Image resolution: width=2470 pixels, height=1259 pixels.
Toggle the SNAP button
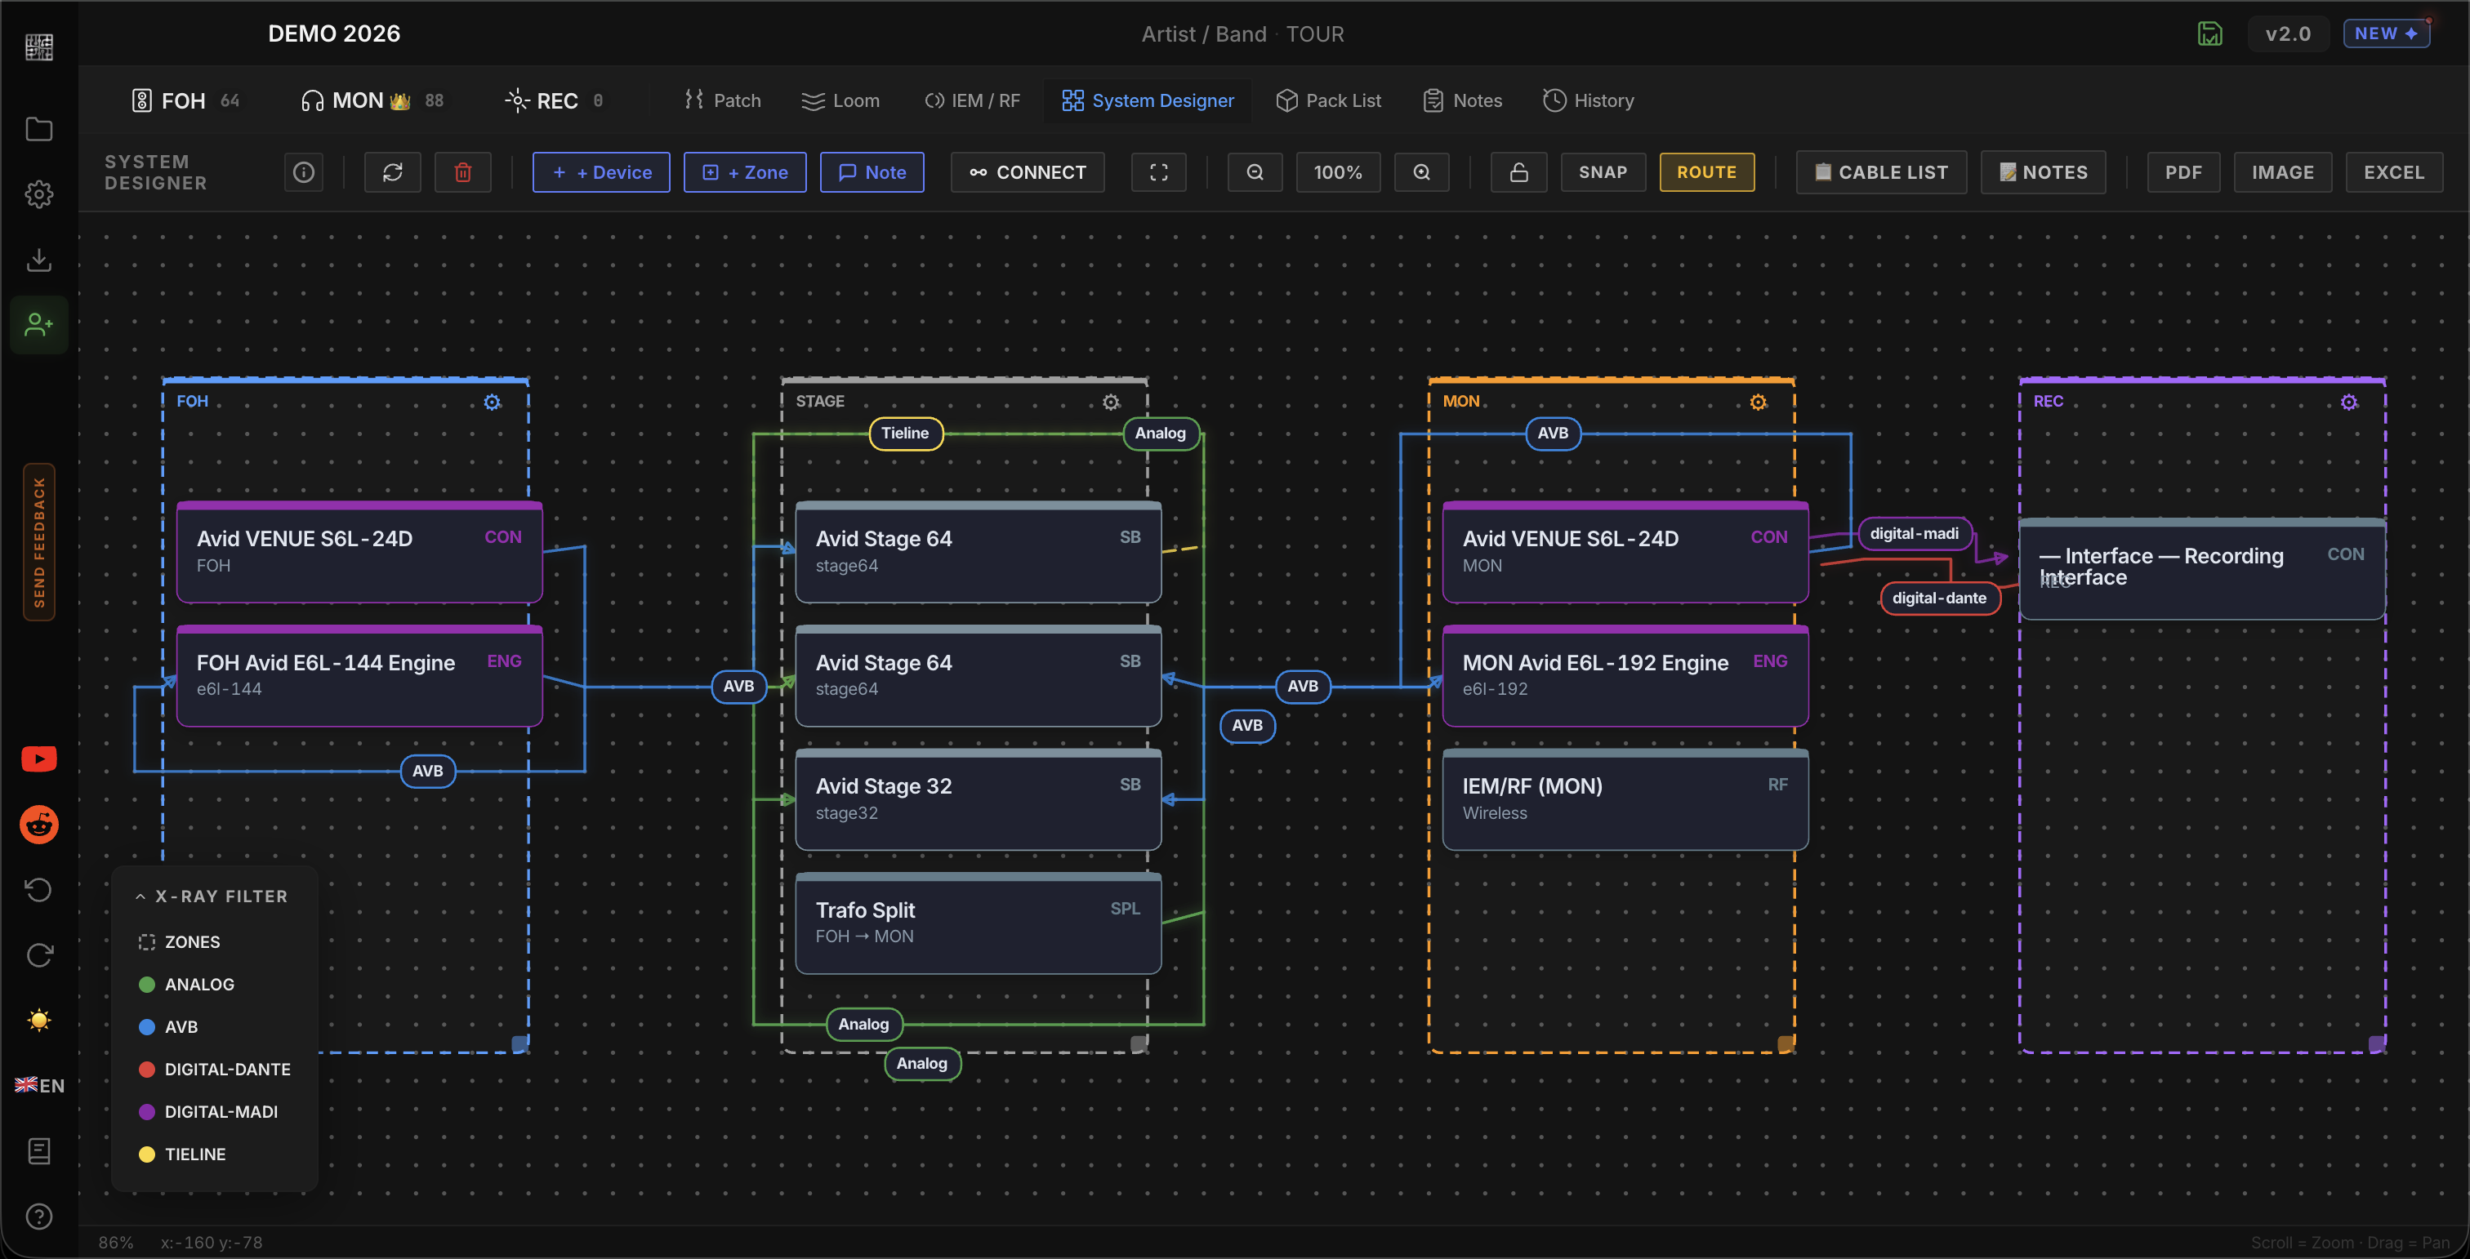point(1603,172)
